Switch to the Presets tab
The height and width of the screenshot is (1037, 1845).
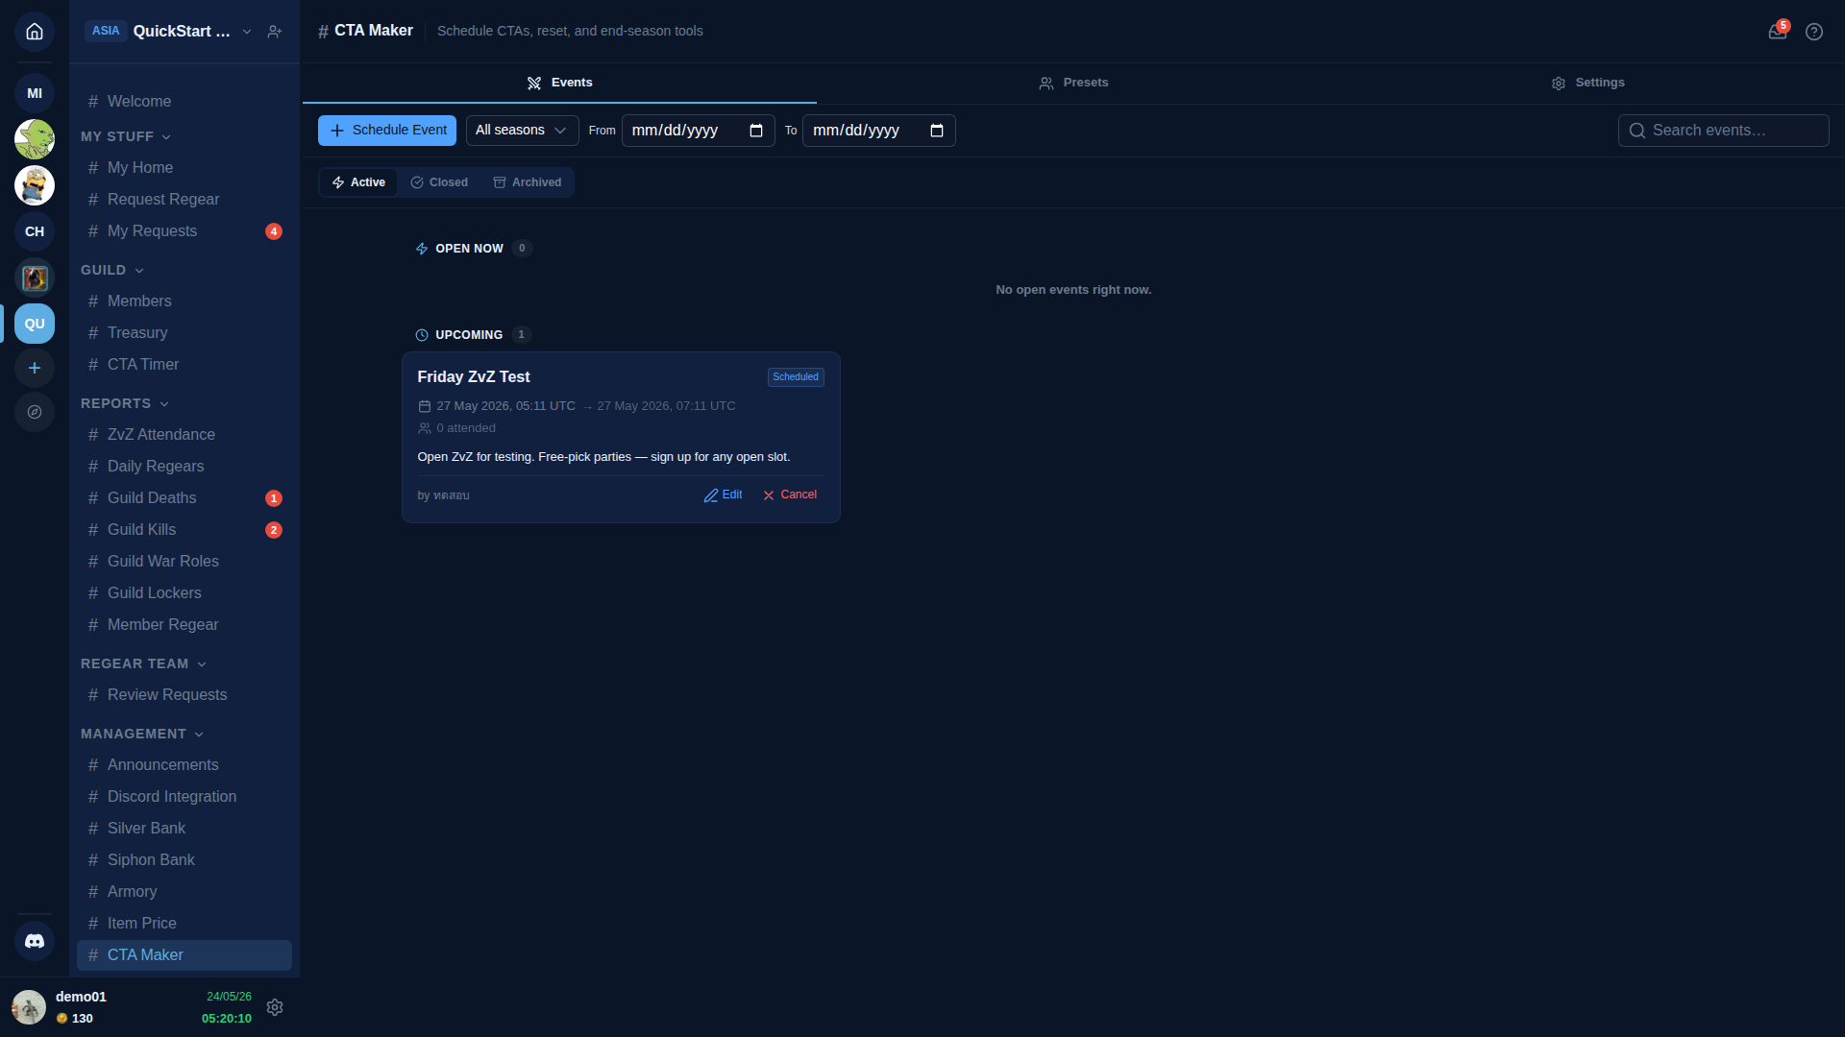[x=1073, y=83]
